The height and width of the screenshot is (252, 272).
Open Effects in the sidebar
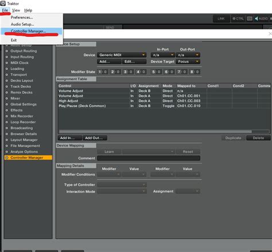pyautogui.click(x=17, y=110)
